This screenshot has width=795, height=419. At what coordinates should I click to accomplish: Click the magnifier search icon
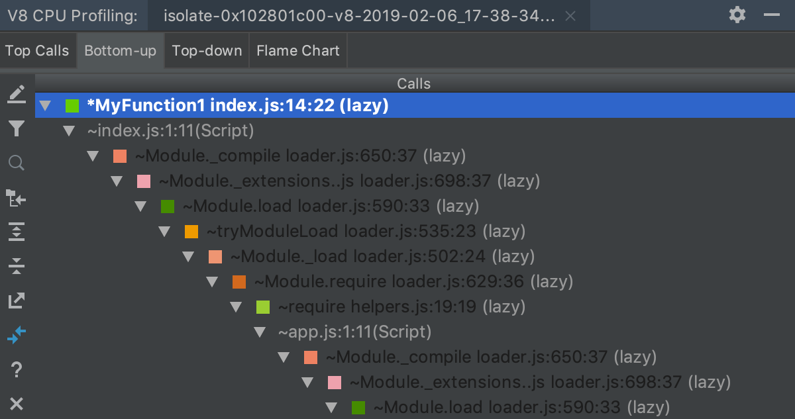point(17,163)
